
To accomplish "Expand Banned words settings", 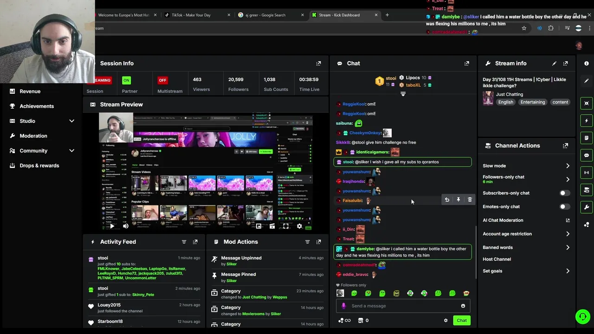I will point(568,247).
